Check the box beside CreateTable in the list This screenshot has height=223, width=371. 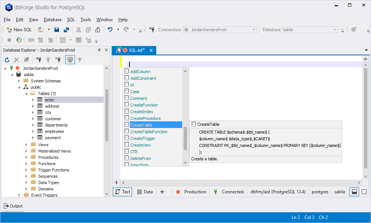127,125
